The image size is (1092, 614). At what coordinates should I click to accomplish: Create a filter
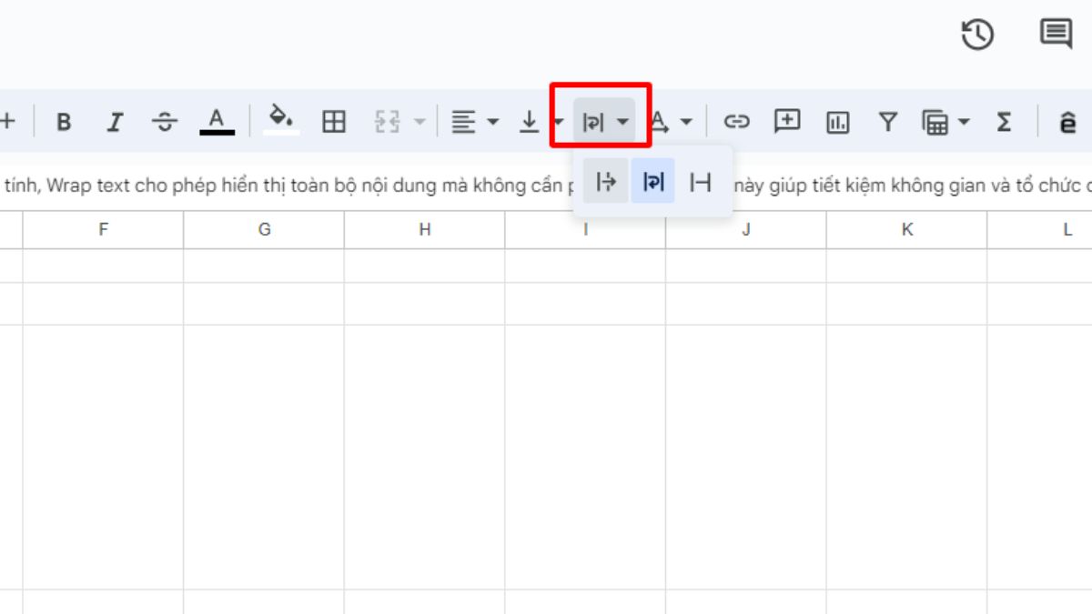tap(887, 121)
